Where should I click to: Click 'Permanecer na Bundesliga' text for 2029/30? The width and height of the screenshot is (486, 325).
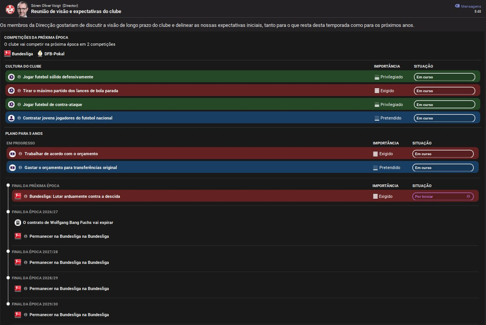coord(69,314)
